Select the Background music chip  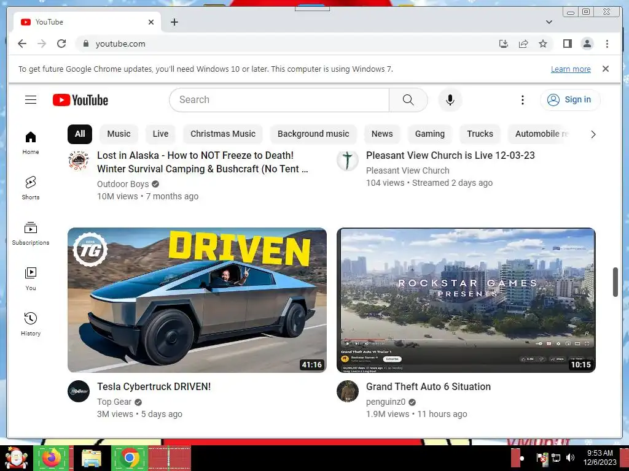(313, 134)
